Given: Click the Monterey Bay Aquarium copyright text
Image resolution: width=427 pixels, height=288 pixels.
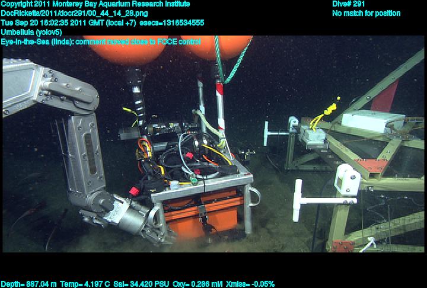Looking at the screenshot, I should [x=95, y=4].
